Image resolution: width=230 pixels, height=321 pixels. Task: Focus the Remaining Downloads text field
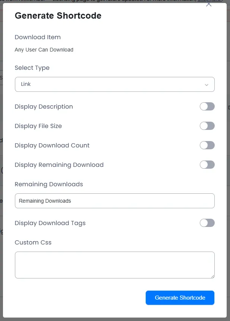tap(114, 201)
